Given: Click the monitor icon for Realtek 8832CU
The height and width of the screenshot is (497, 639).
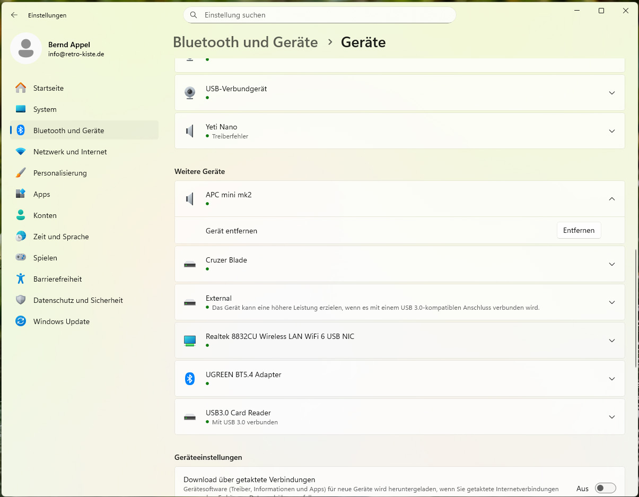Looking at the screenshot, I should coord(190,341).
